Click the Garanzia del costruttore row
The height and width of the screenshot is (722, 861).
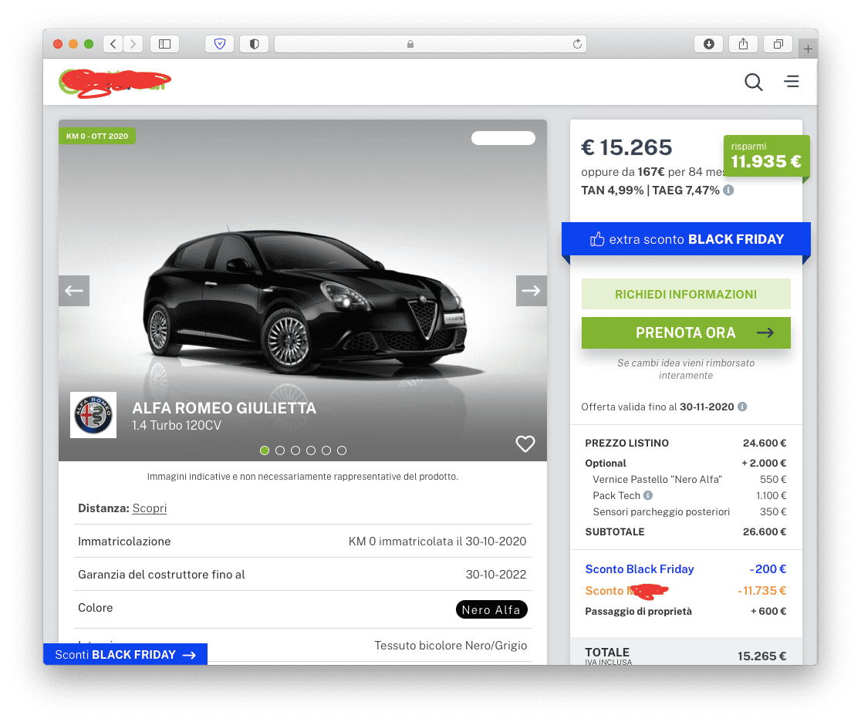click(302, 575)
